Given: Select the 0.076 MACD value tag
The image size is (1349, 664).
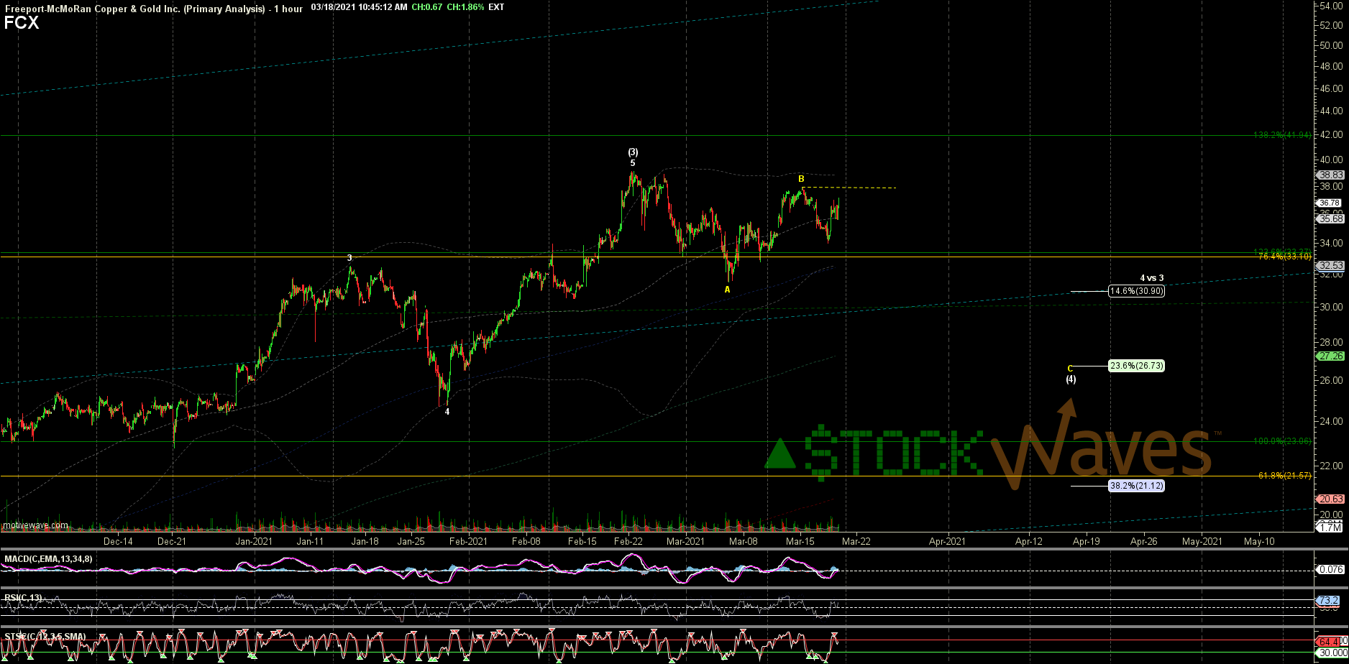Looking at the screenshot, I should coord(1330,570).
